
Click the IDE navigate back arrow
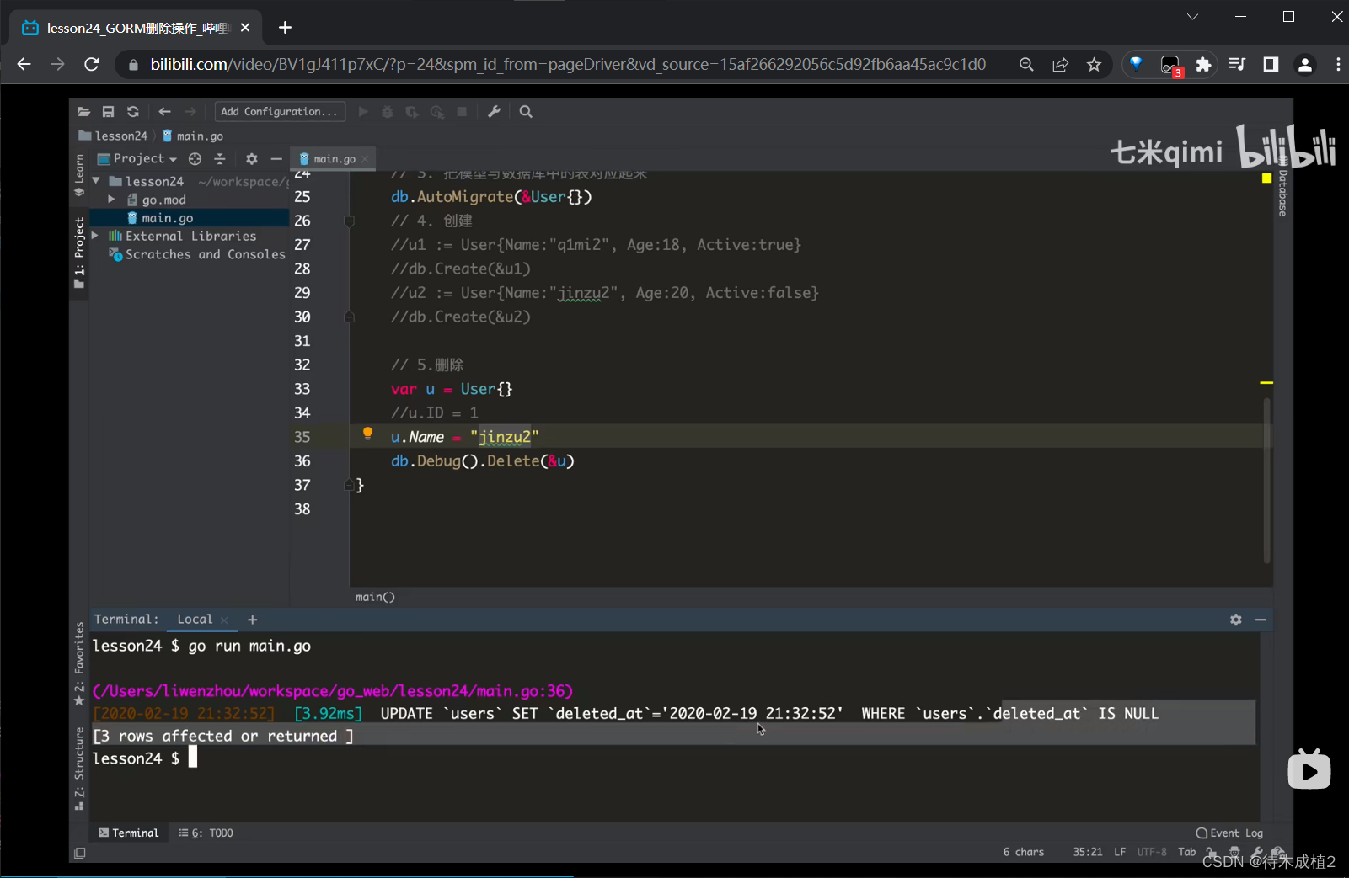164,111
